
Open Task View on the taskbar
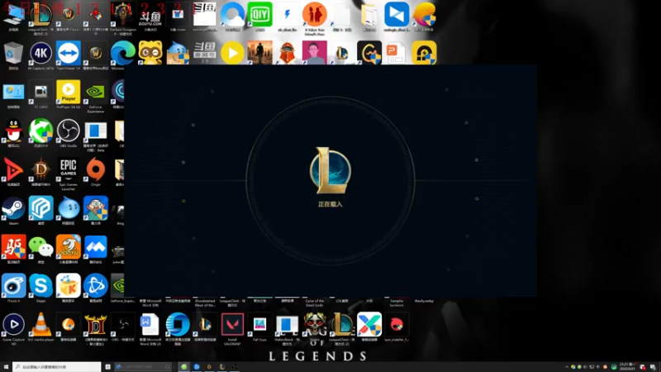[x=108, y=367]
